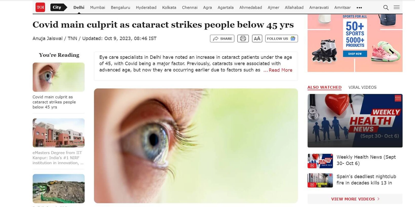Image resolution: width=415 pixels, height=207 pixels.
Task: Open the hamburger menu icon
Action: [397, 7]
